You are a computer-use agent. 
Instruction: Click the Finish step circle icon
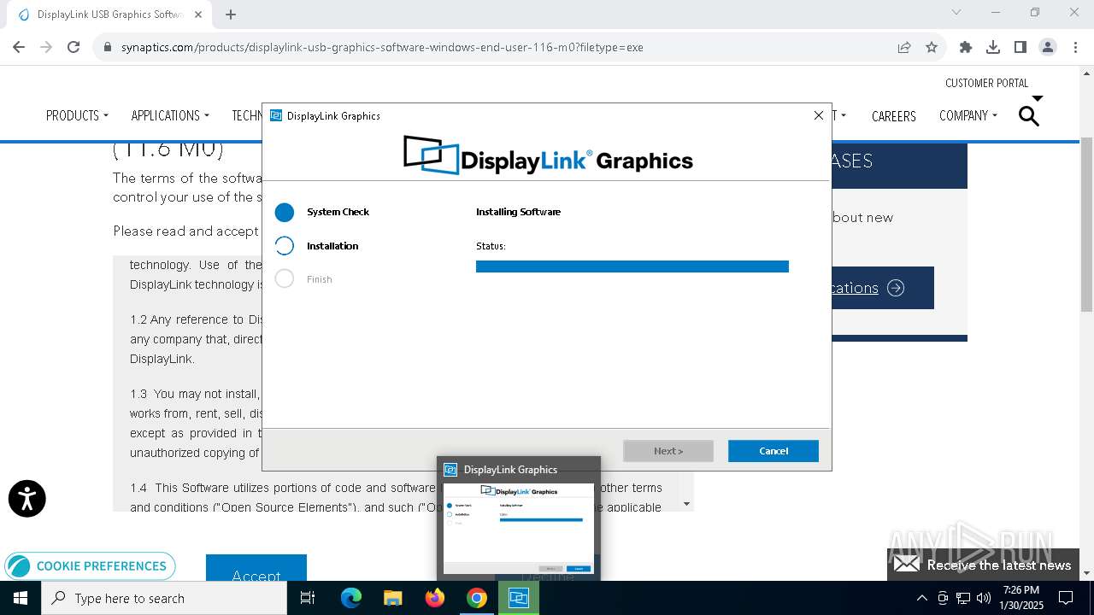point(285,279)
